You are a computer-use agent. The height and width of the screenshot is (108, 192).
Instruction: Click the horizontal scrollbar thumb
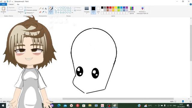(118, 99)
